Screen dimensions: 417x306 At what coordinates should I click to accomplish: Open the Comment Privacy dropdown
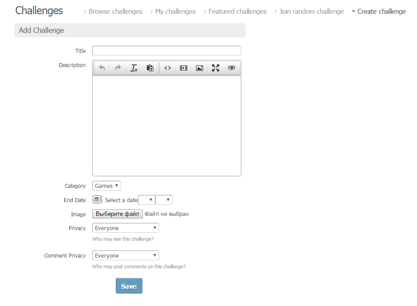coord(126,255)
